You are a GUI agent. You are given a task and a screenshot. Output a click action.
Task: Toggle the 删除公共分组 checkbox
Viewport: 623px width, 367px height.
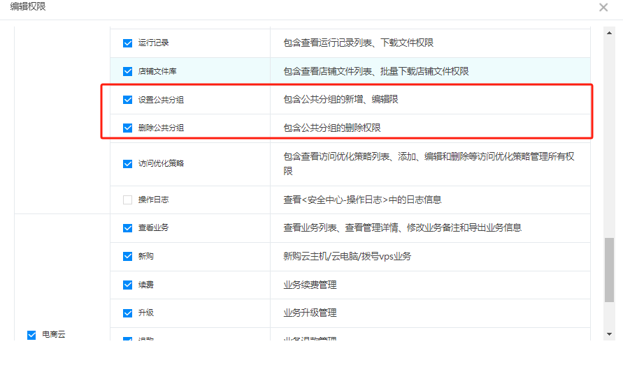point(127,128)
